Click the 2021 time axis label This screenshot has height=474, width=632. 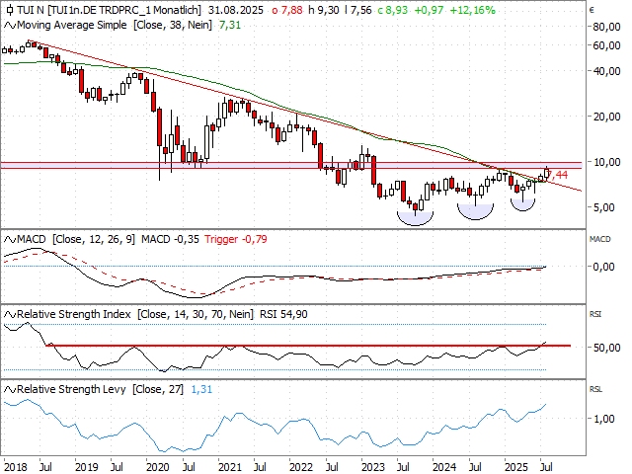coord(229,467)
